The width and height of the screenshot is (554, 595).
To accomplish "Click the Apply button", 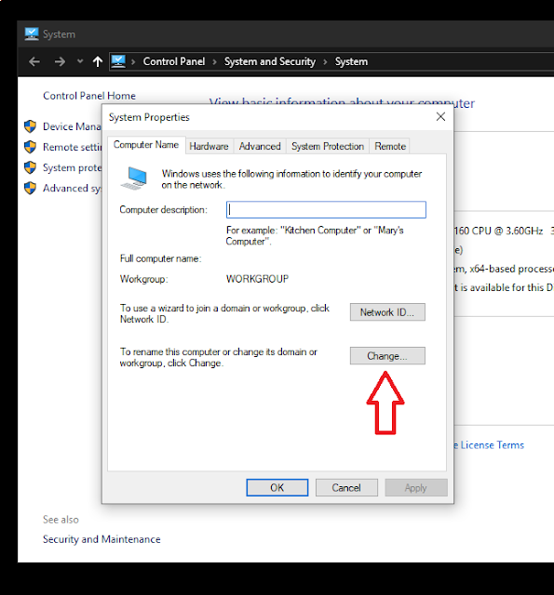I will pos(416,487).
